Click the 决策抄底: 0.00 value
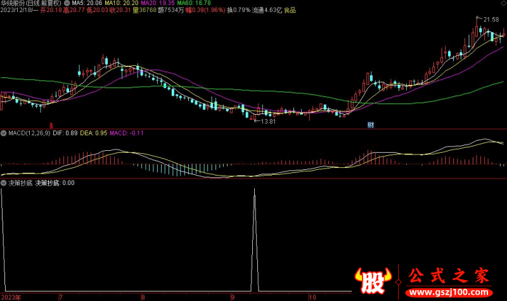The image size is (507, 301). pyautogui.click(x=55, y=183)
